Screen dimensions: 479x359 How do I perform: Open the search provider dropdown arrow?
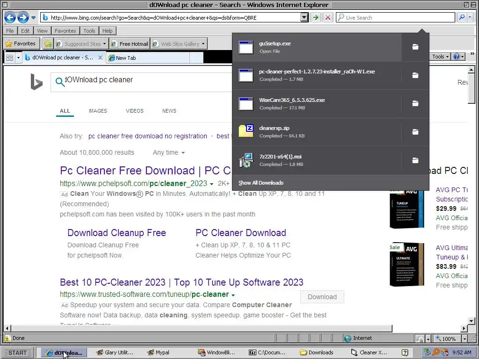tap(470, 17)
